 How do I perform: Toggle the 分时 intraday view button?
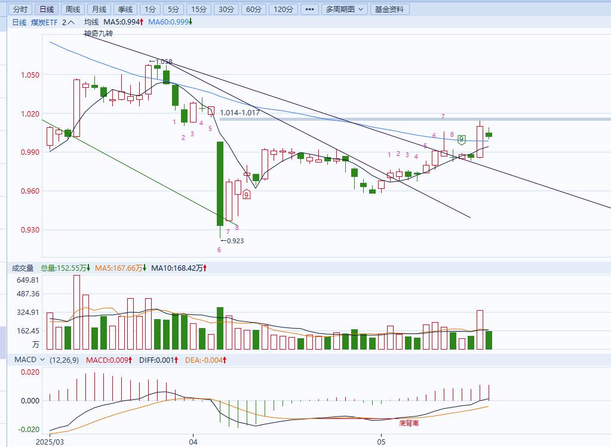tap(20, 9)
